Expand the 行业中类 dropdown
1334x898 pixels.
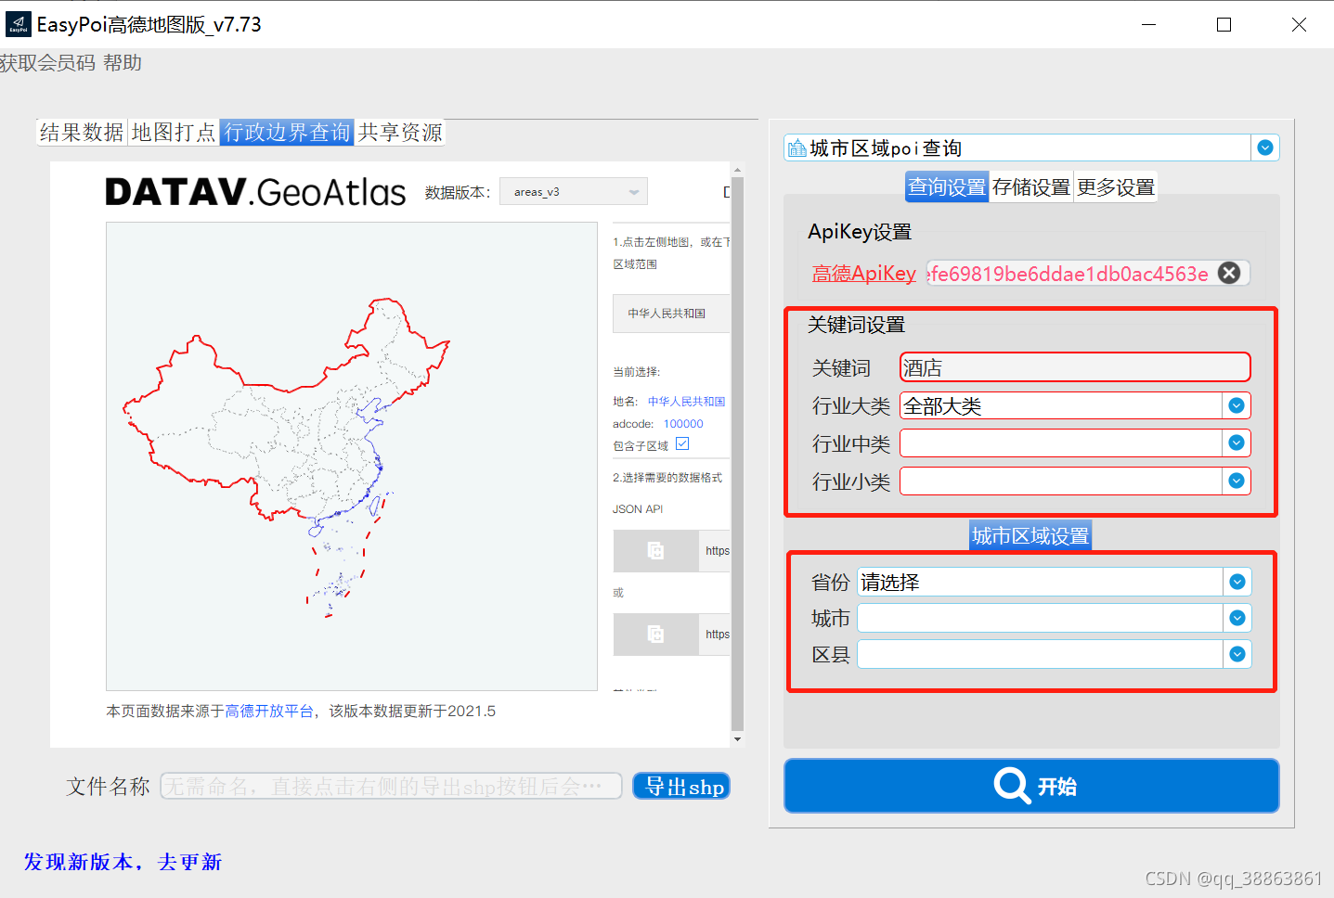pos(1237,443)
